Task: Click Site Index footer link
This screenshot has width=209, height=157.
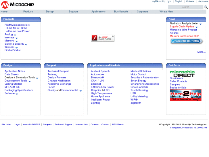Action: (6, 124)
